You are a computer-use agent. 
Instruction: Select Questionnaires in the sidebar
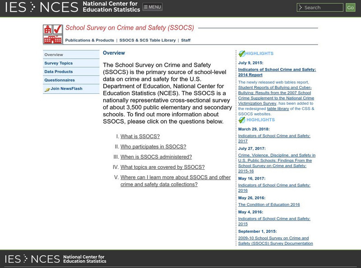(71, 80)
